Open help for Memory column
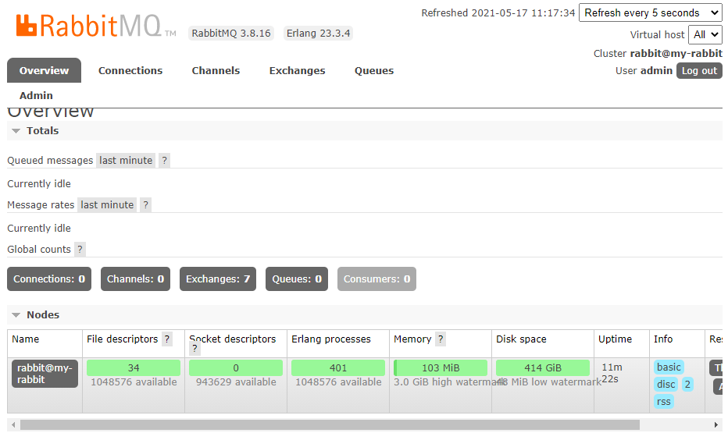Image resolution: width=728 pixels, height=433 pixels. [441, 339]
